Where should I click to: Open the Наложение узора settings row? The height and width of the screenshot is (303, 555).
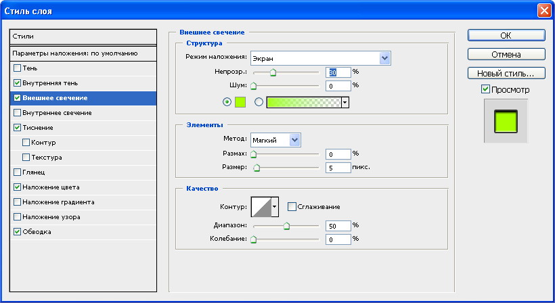pyautogui.click(x=83, y=216)
